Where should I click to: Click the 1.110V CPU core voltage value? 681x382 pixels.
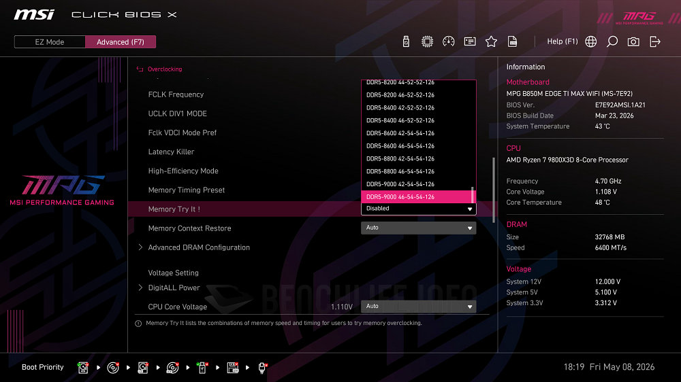342,307
